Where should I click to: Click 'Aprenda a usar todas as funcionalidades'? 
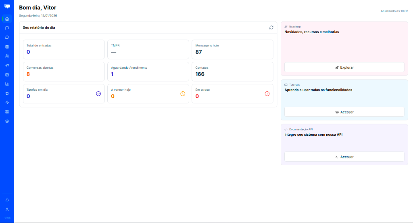[318, 90]
